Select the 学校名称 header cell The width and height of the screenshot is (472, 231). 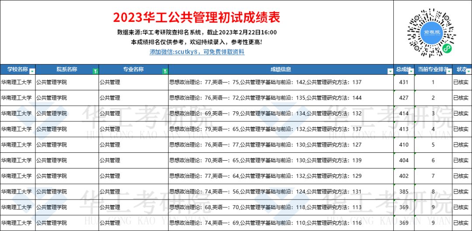tap(18, 69)
